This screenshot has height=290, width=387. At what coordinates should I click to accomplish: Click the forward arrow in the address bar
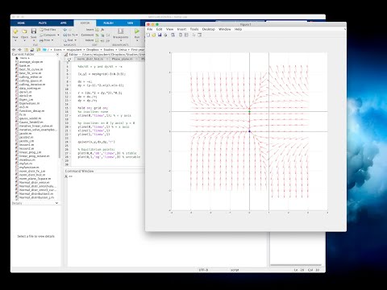(x=19, y=50)
